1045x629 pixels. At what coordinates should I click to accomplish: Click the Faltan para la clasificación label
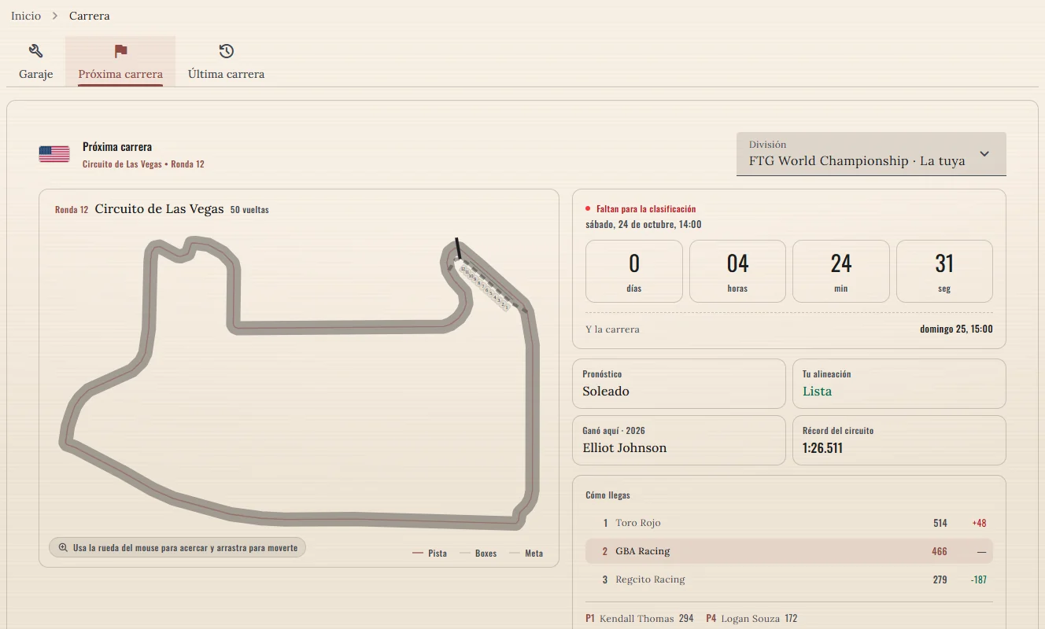point(646,209)
